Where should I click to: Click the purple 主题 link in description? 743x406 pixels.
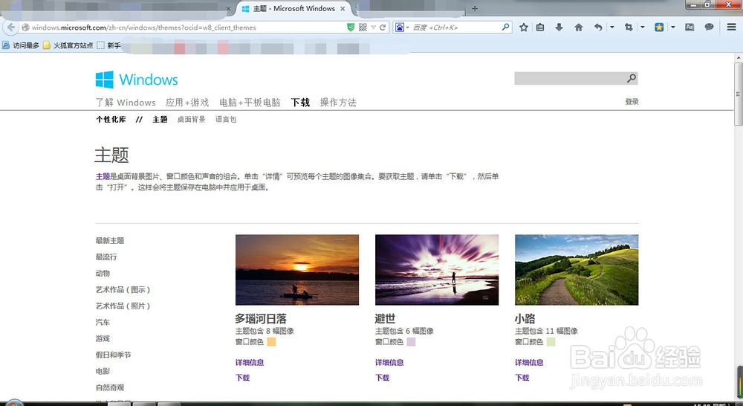[x=103, y=176]
